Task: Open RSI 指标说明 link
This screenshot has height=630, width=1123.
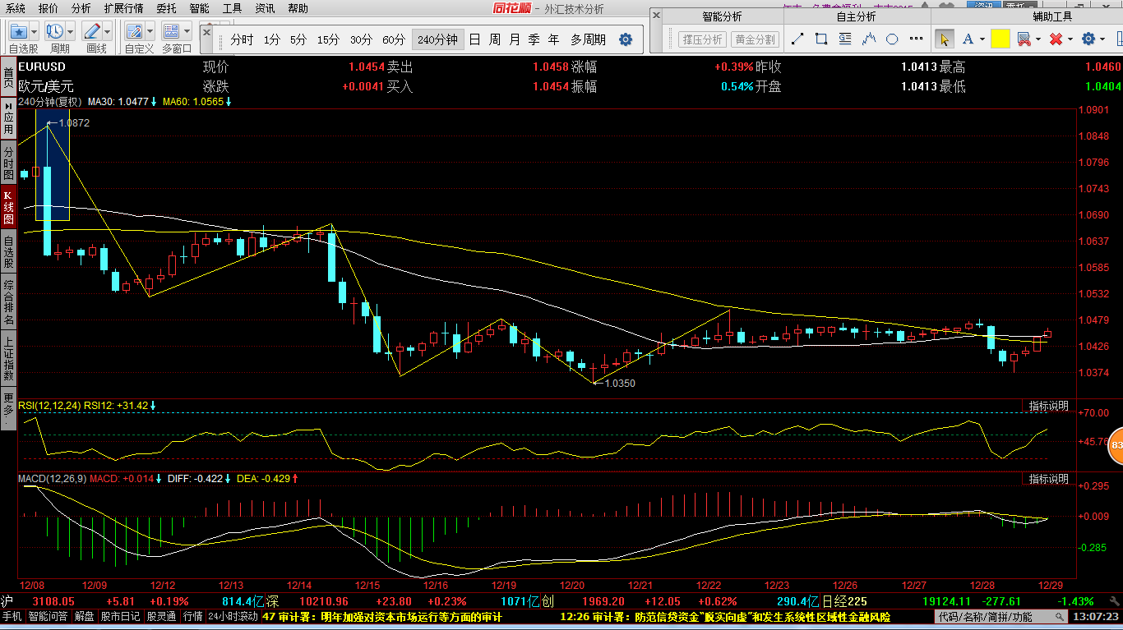Action: tap(1048, 406)
